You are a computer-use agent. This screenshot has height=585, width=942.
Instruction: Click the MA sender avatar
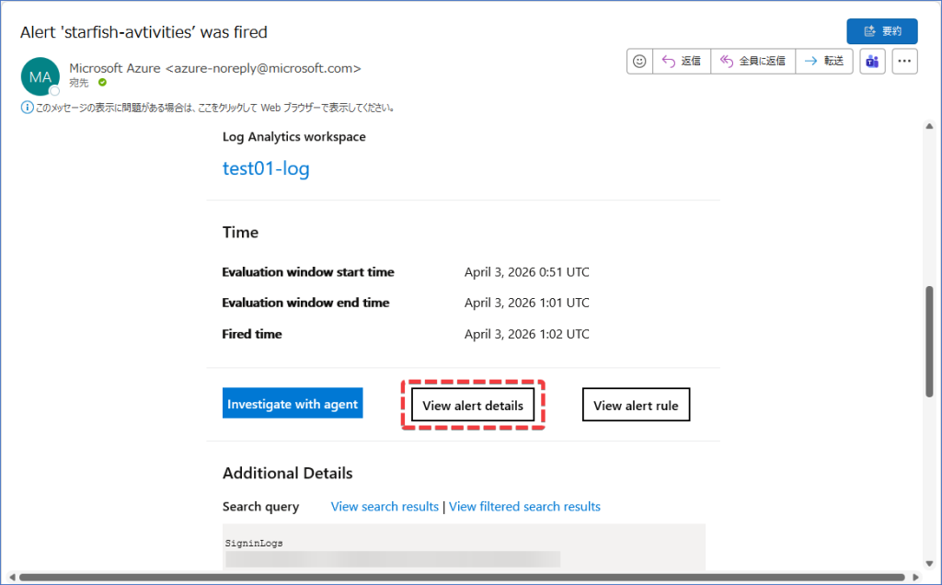pos(40,77)
